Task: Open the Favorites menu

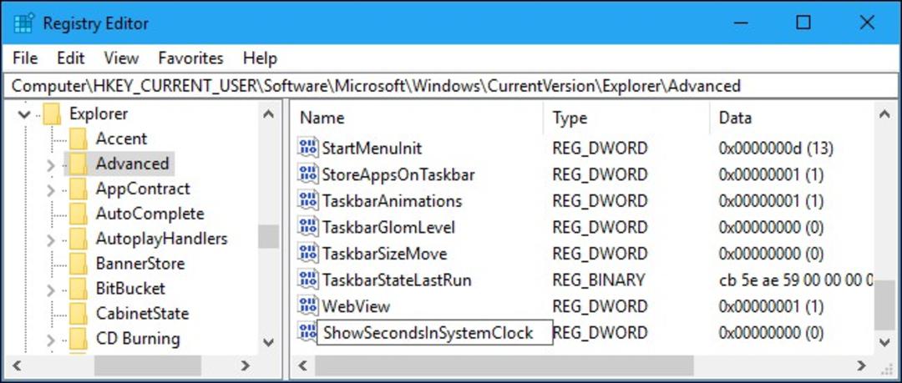Action: [190, 58]
